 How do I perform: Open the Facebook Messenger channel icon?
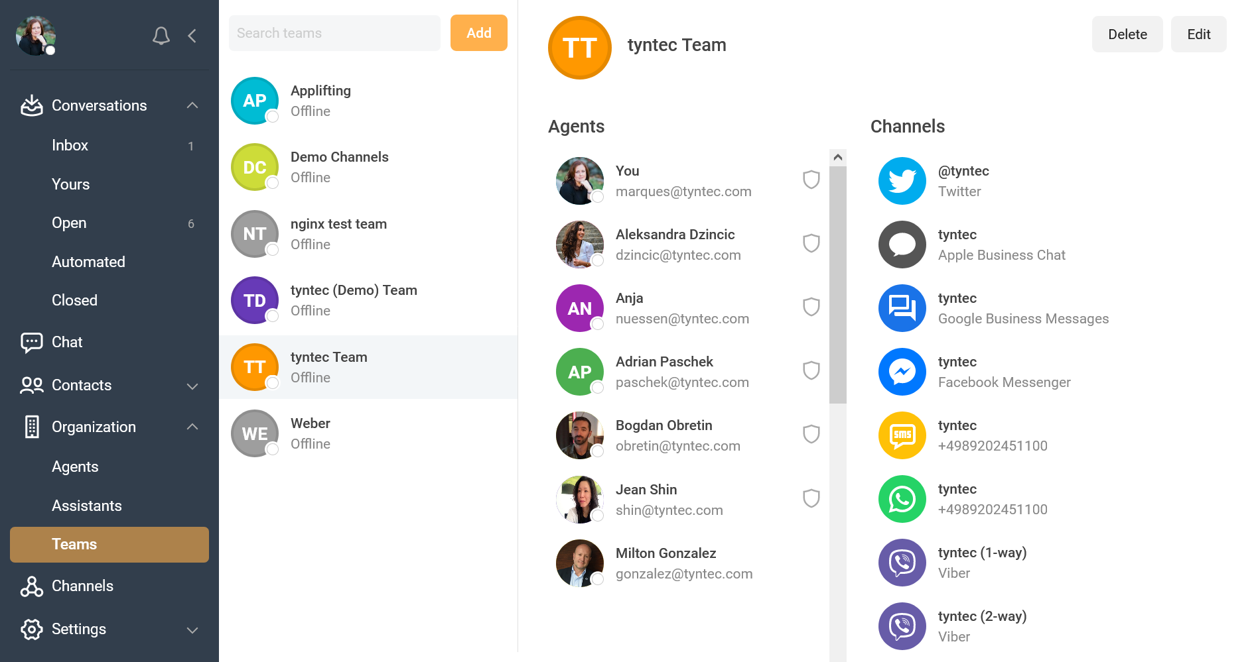[902, 372]
